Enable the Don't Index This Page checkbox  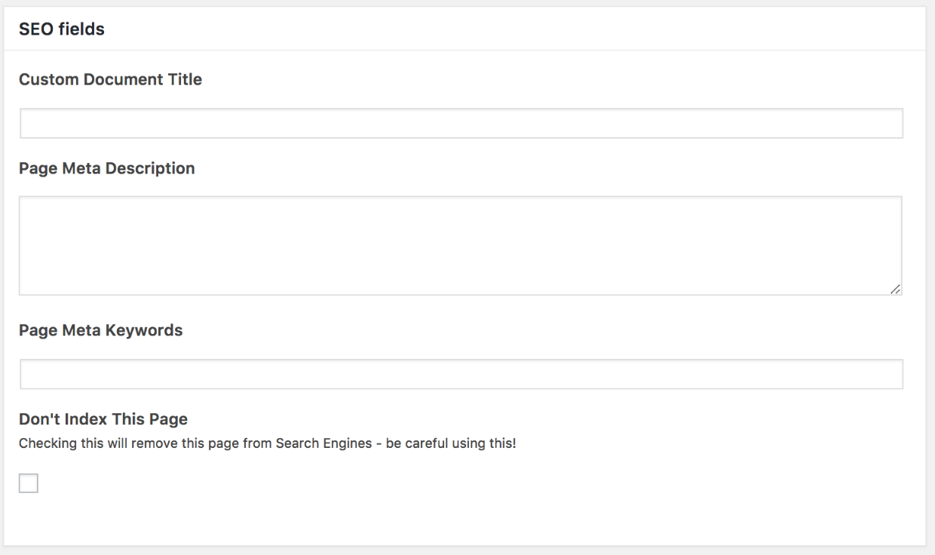(29, 483)
